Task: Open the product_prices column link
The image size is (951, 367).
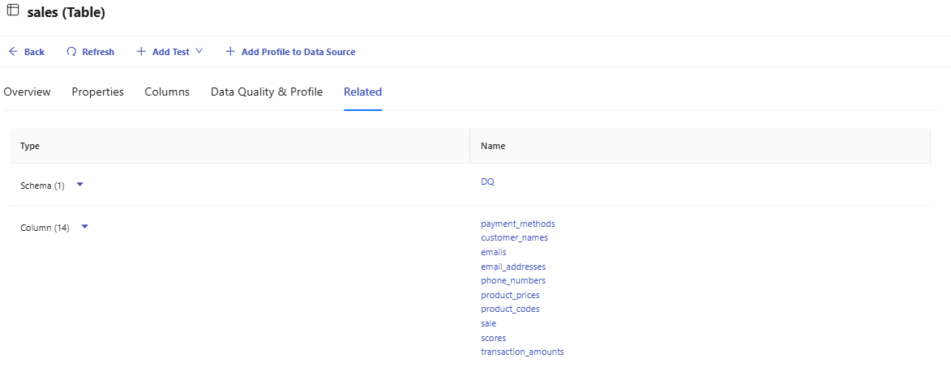Action: [x=510, y=295]
